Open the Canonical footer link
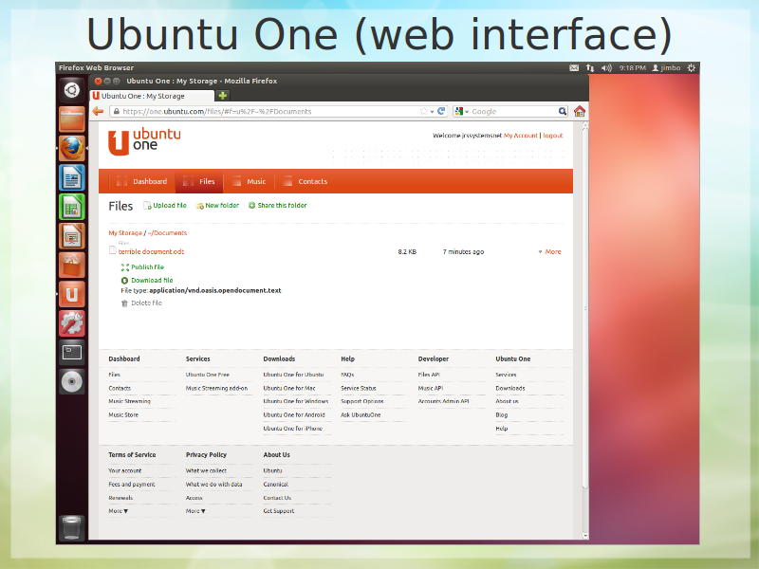The height and width of the screenshot is (569, 759). click(276, 485)
